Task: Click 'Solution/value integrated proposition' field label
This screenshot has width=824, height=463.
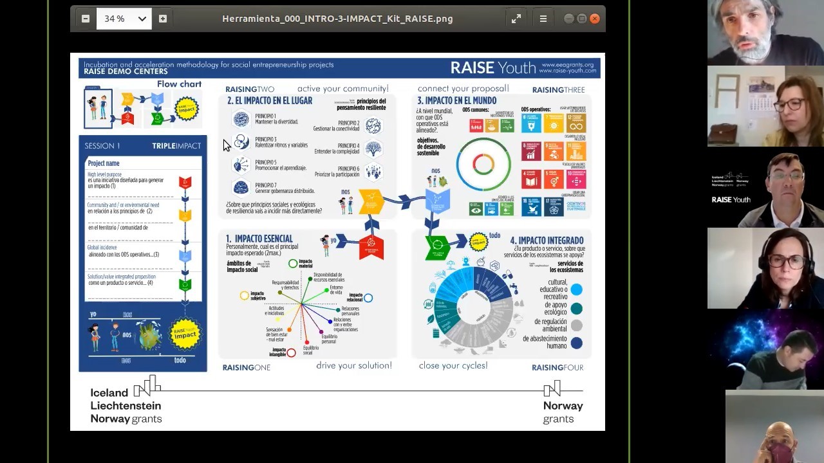Action: pyautogui.click(x=122, y=277)
